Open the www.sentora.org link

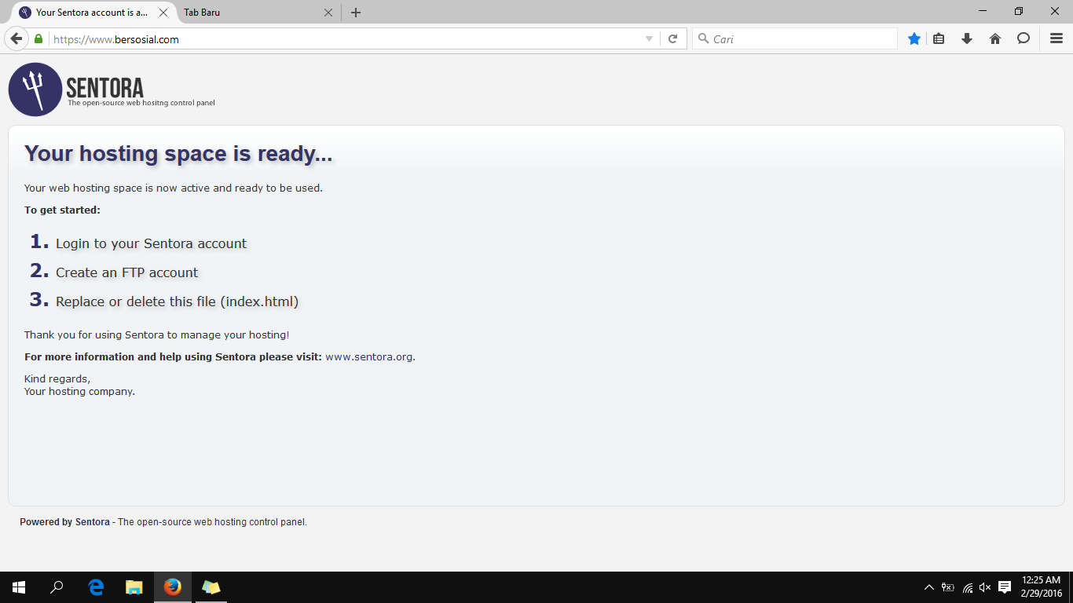[x=369, y=356]
